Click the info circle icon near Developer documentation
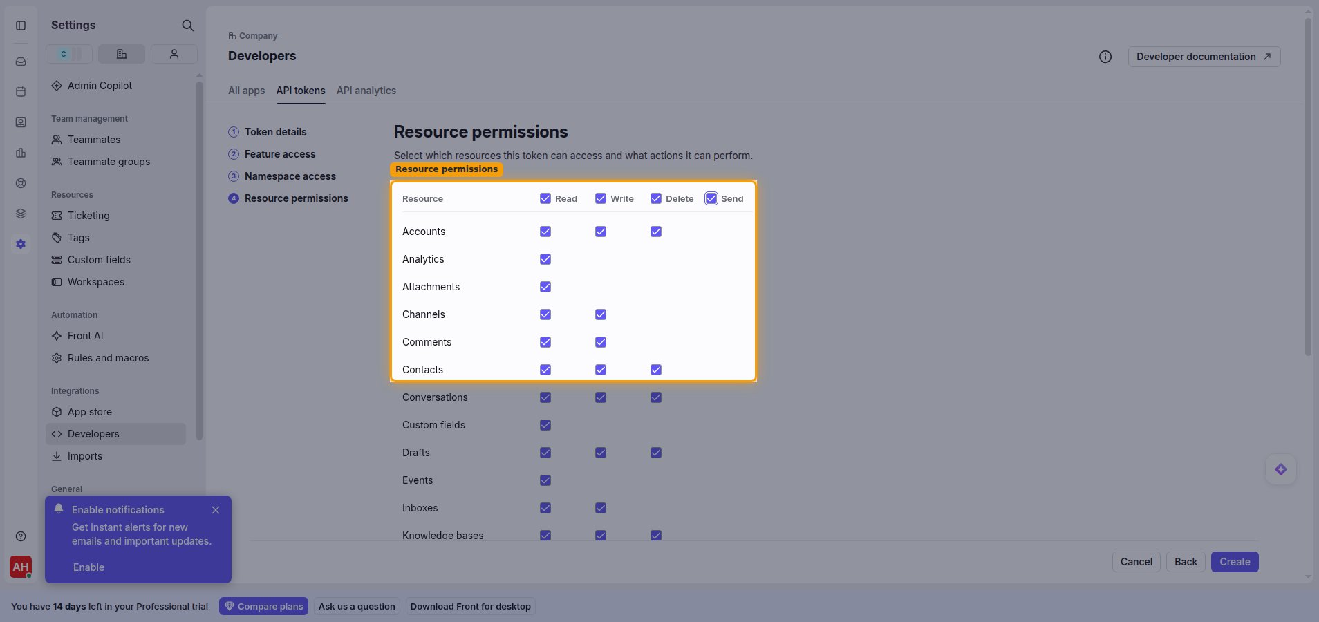This screenshot has width=1319, height=622. pos(1105,57)
